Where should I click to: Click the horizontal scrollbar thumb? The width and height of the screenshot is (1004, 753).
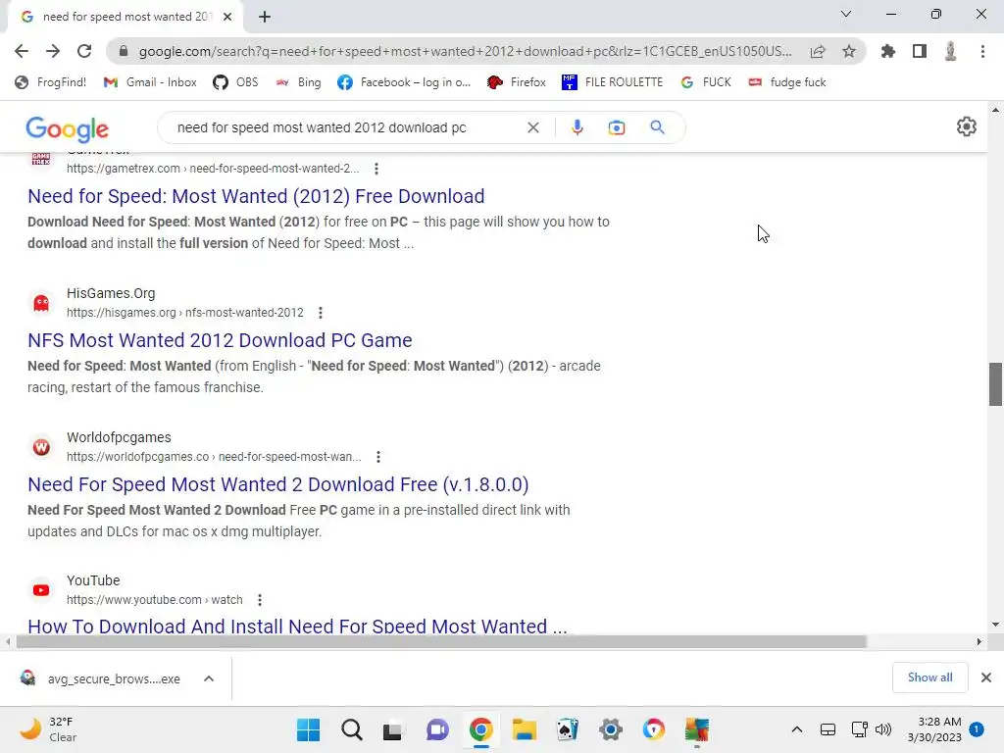(x=441, y=641)
